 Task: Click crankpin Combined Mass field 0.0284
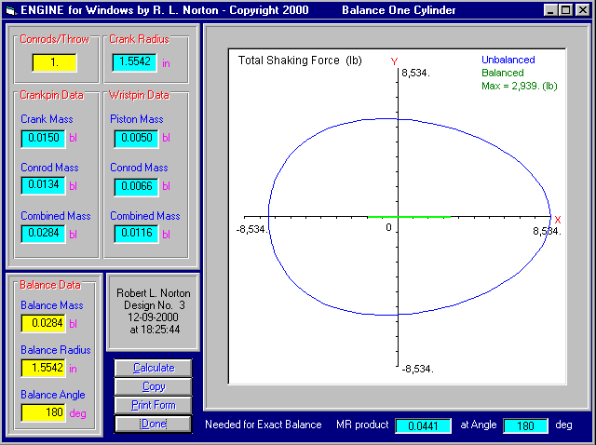[44, 234]
